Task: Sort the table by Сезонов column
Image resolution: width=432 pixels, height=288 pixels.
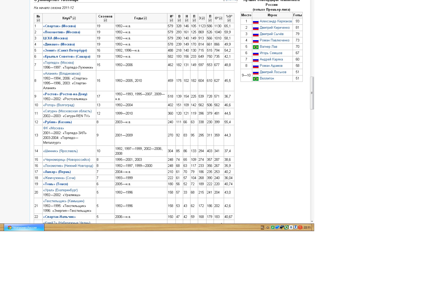Action: (x=105, y=20)
